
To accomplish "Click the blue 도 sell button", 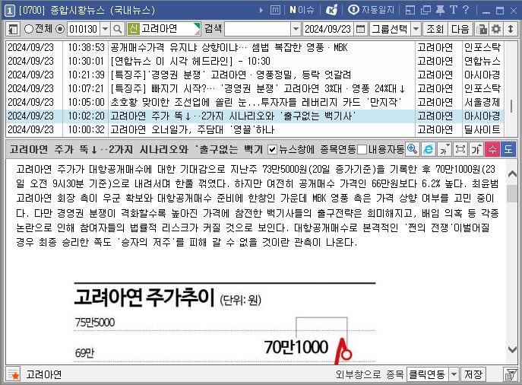I will [508, 149].
